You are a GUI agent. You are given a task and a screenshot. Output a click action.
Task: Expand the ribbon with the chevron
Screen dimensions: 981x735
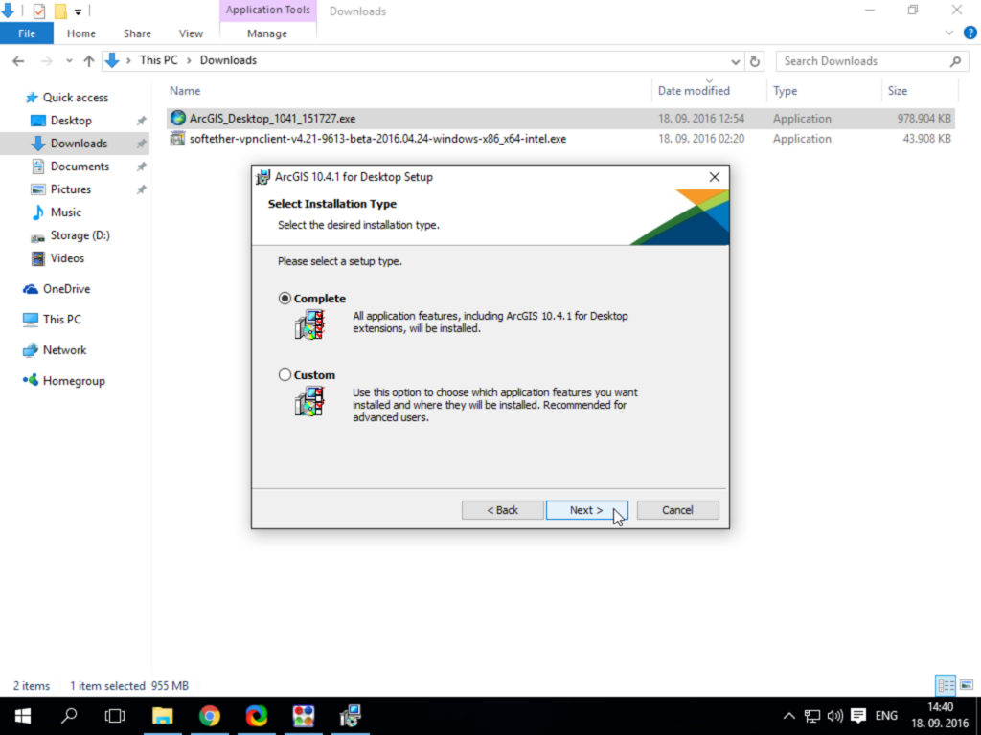[x=949, y=33]
